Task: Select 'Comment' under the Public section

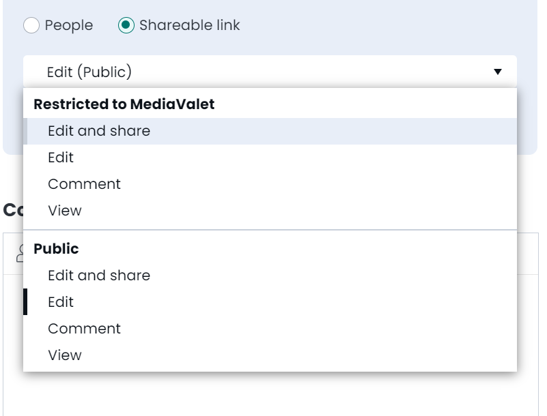Action: (83, 328)
